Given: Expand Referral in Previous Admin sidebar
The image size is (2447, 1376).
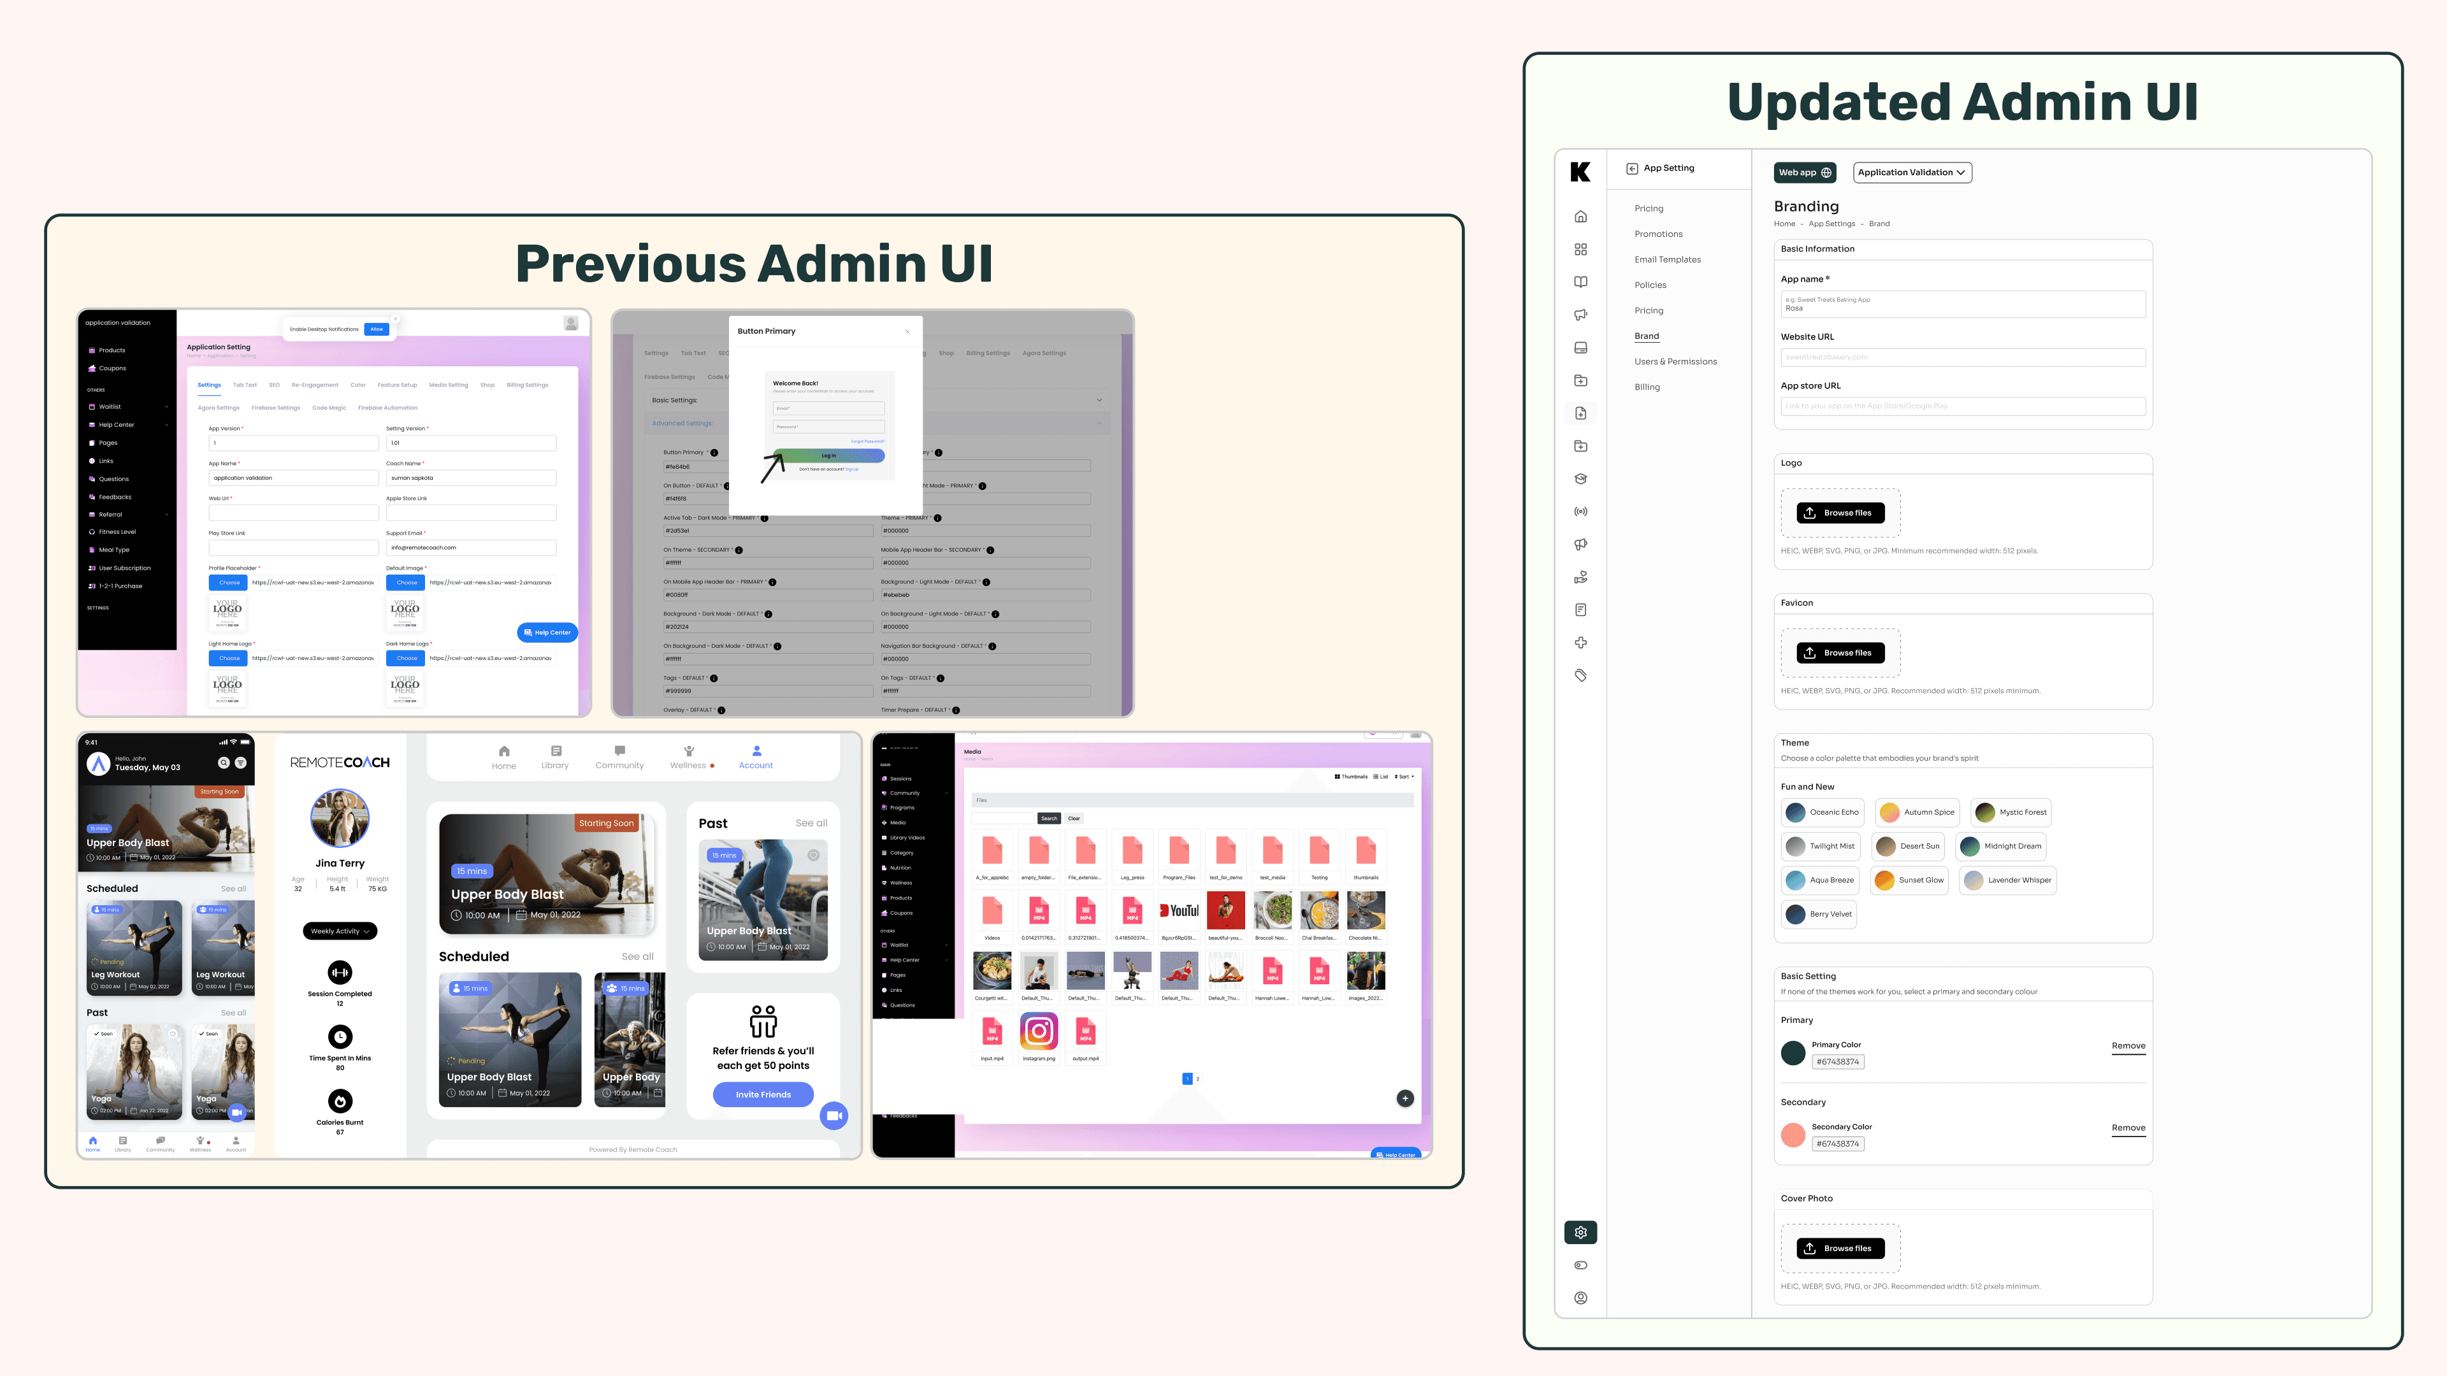Looking at the screenshot, I should (127, 515).
